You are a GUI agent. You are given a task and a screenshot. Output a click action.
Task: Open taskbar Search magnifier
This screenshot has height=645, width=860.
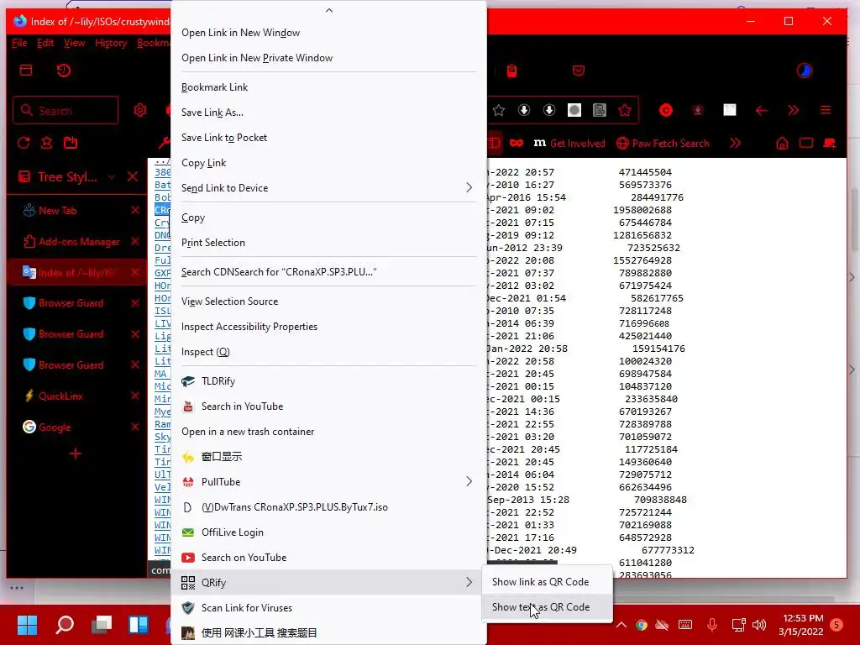65,625
